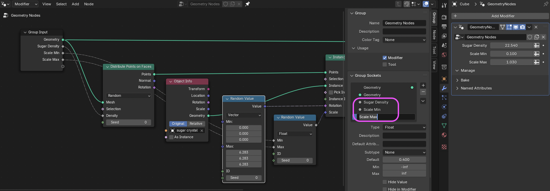
Task: Open the Render properties tab
Action: (444, 17)
